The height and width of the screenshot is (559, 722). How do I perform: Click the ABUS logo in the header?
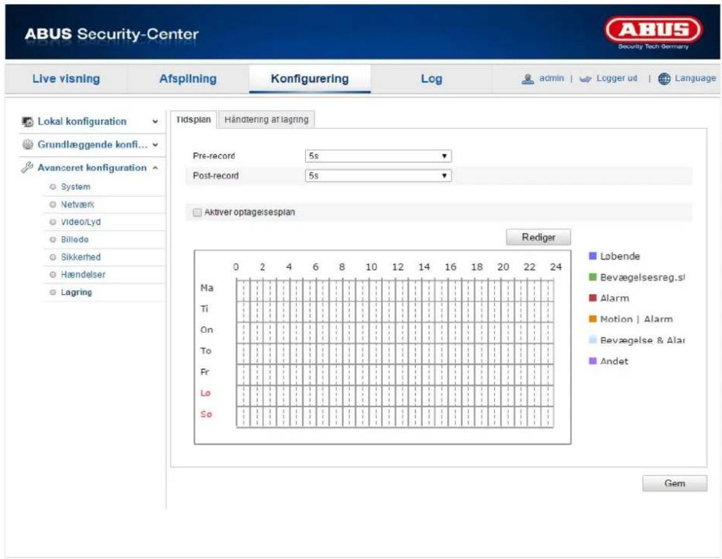(653, 33)
